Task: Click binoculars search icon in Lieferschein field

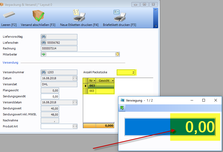Action: pos(44,43)
